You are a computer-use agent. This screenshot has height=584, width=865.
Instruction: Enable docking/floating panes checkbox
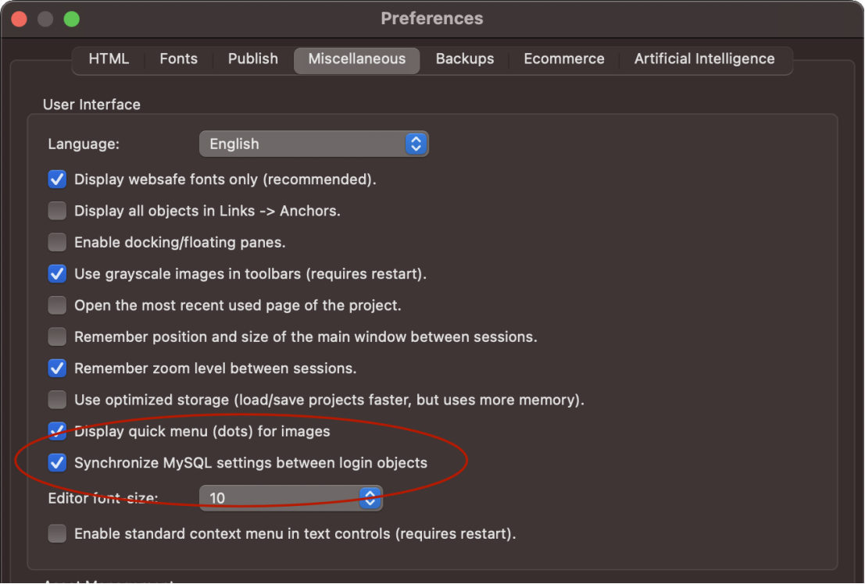(57, 243)
